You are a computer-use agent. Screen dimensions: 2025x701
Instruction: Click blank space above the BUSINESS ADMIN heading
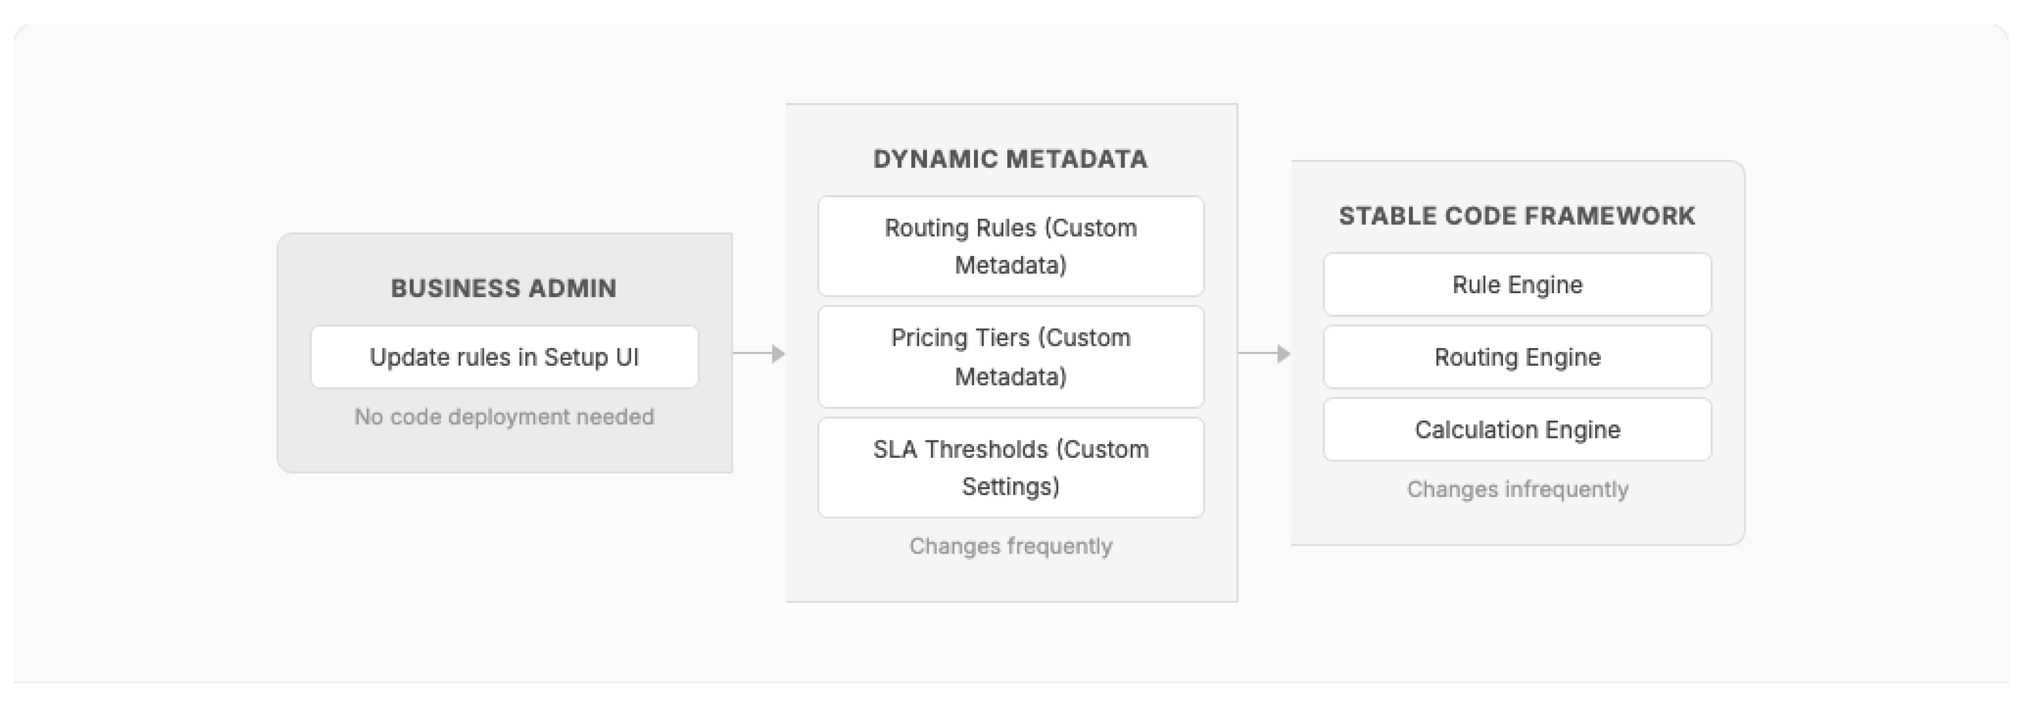tap(504, 255)
